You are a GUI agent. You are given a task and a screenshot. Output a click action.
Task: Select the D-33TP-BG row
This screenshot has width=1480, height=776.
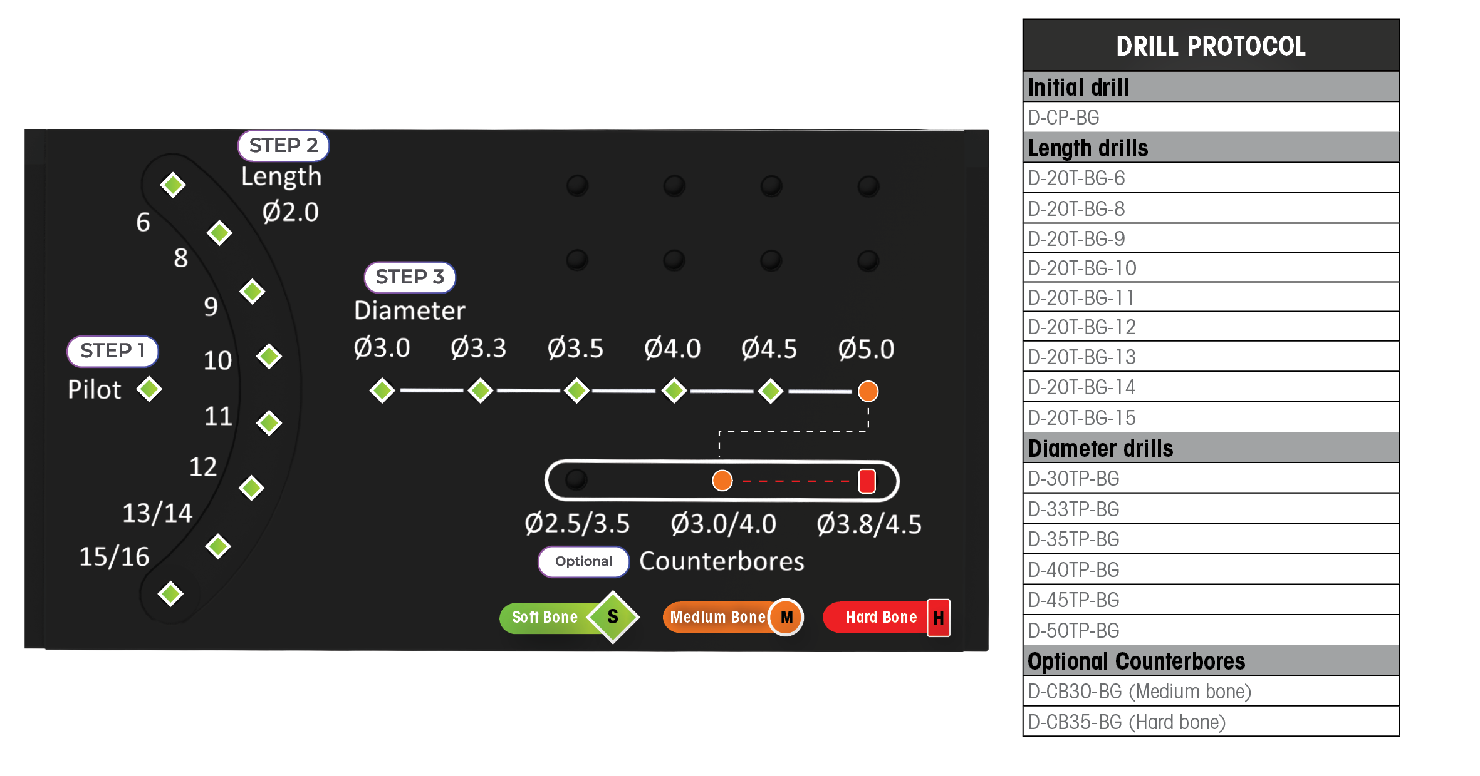1211,509
